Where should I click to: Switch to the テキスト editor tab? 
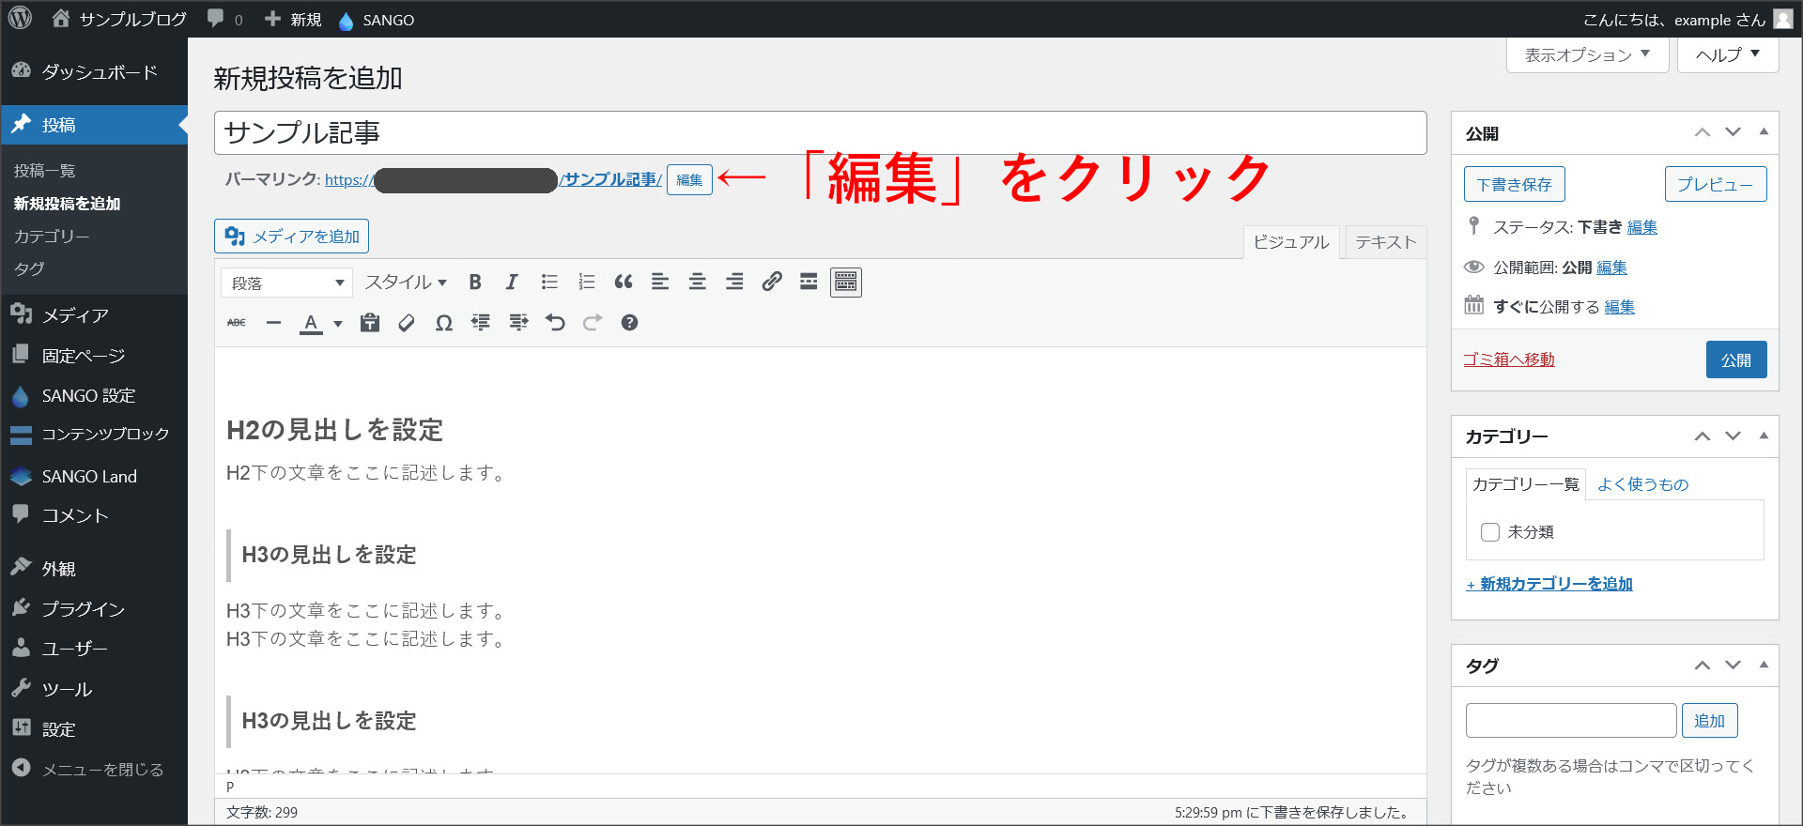[x=1385, y=242]
